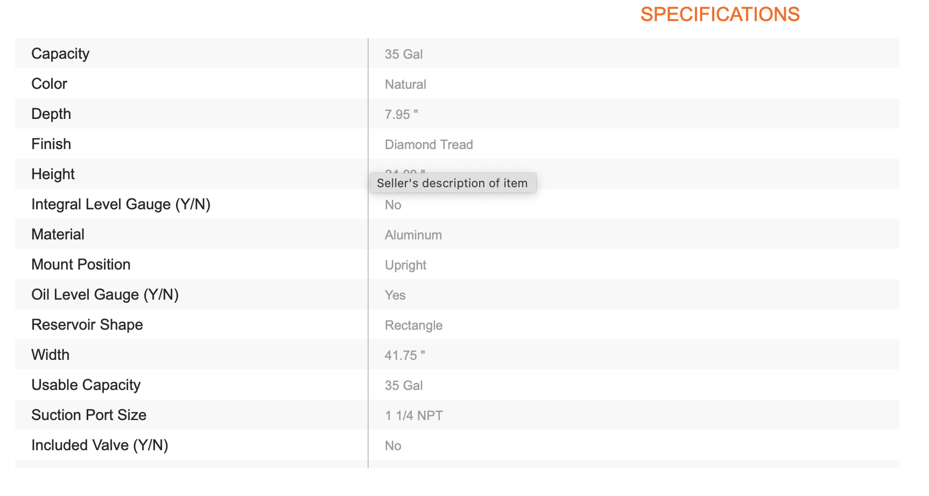Viewport: 929px width, 496px height.
Task: Click the Mount Position label
Action: tap(81, 265)
